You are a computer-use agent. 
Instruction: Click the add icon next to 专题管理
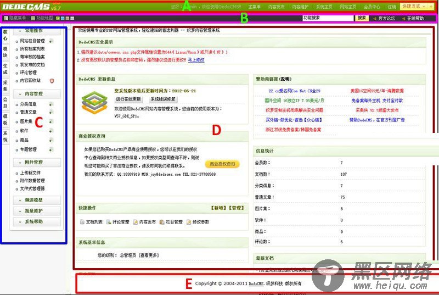click(x=51, y=149)
